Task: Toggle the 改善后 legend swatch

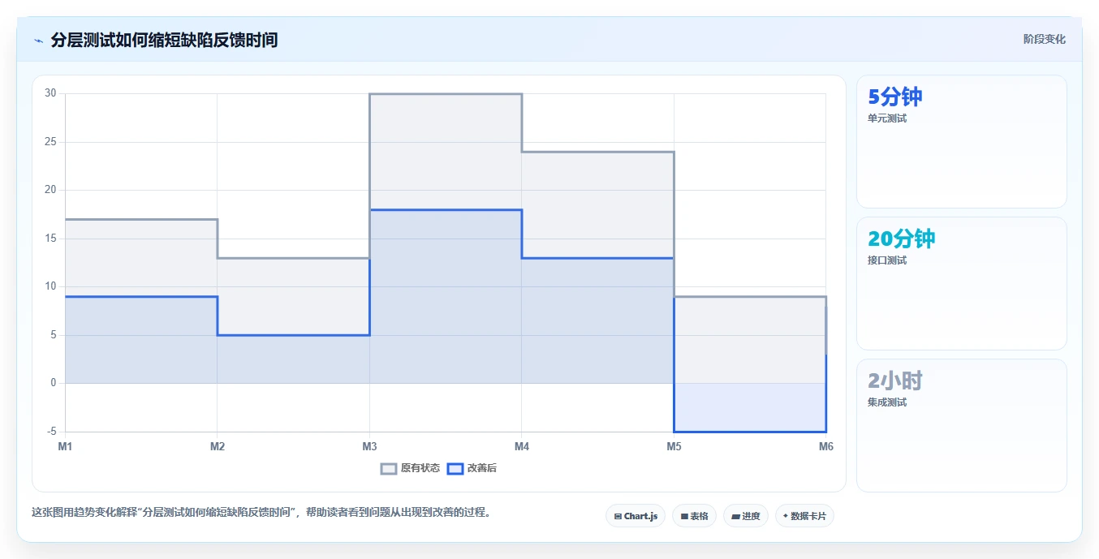Action: tap(455, 468)
